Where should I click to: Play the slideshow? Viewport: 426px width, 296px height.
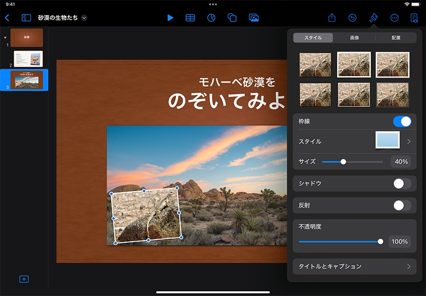[x=170, y=18]
